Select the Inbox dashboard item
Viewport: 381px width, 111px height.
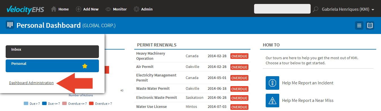pos(52,52)
